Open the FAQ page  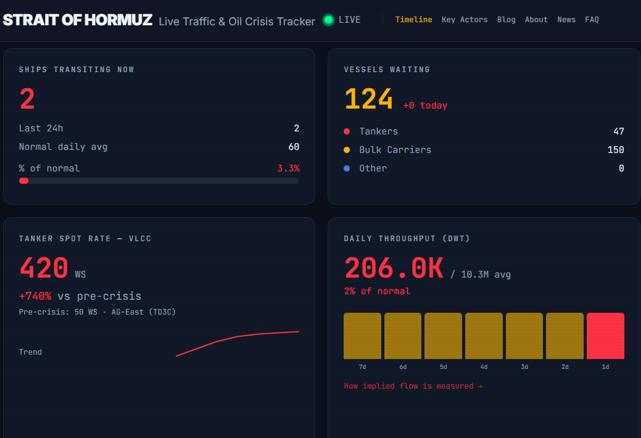(592, 20)
